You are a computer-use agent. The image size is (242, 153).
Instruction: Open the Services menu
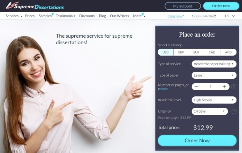pyautogui.click(x=14, y=16)
